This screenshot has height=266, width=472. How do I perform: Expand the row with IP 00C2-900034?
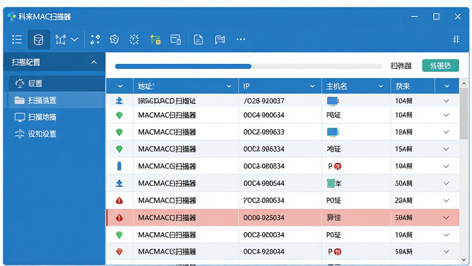click(446, 235)
